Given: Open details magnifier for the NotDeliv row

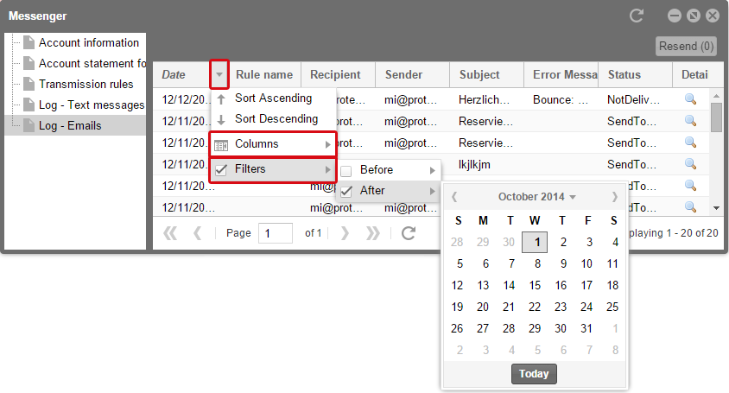Looking at the screenshot, I should [690, 99].
